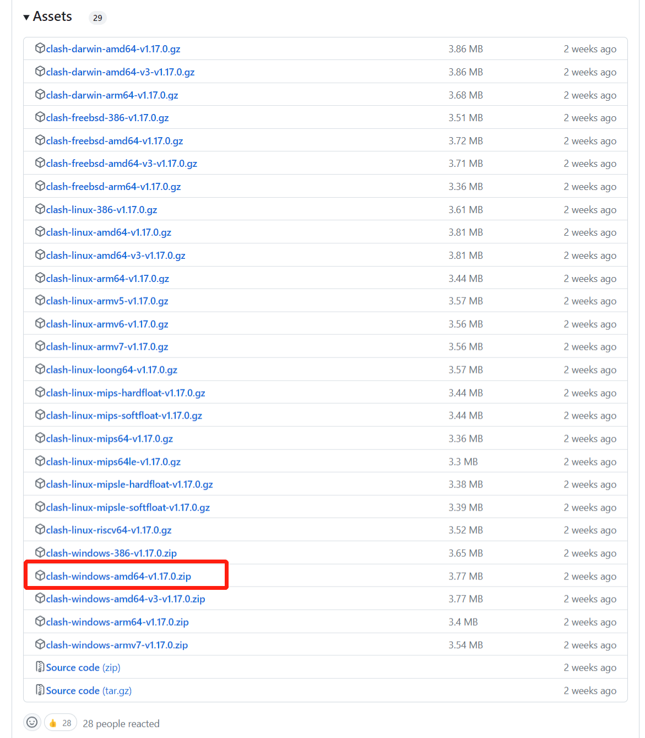The width and height of the screenshot is (645, 738).
Task: Click the package icon beside clash-linux-loong64-v1.17.0.gz
Action: [x=40, y=370]
